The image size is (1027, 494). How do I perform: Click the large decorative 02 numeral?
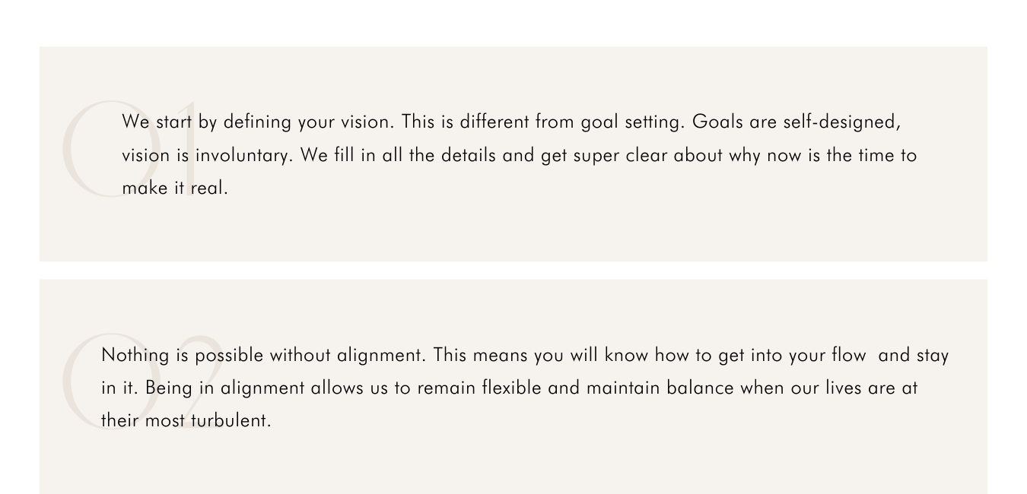pos(143,379)
